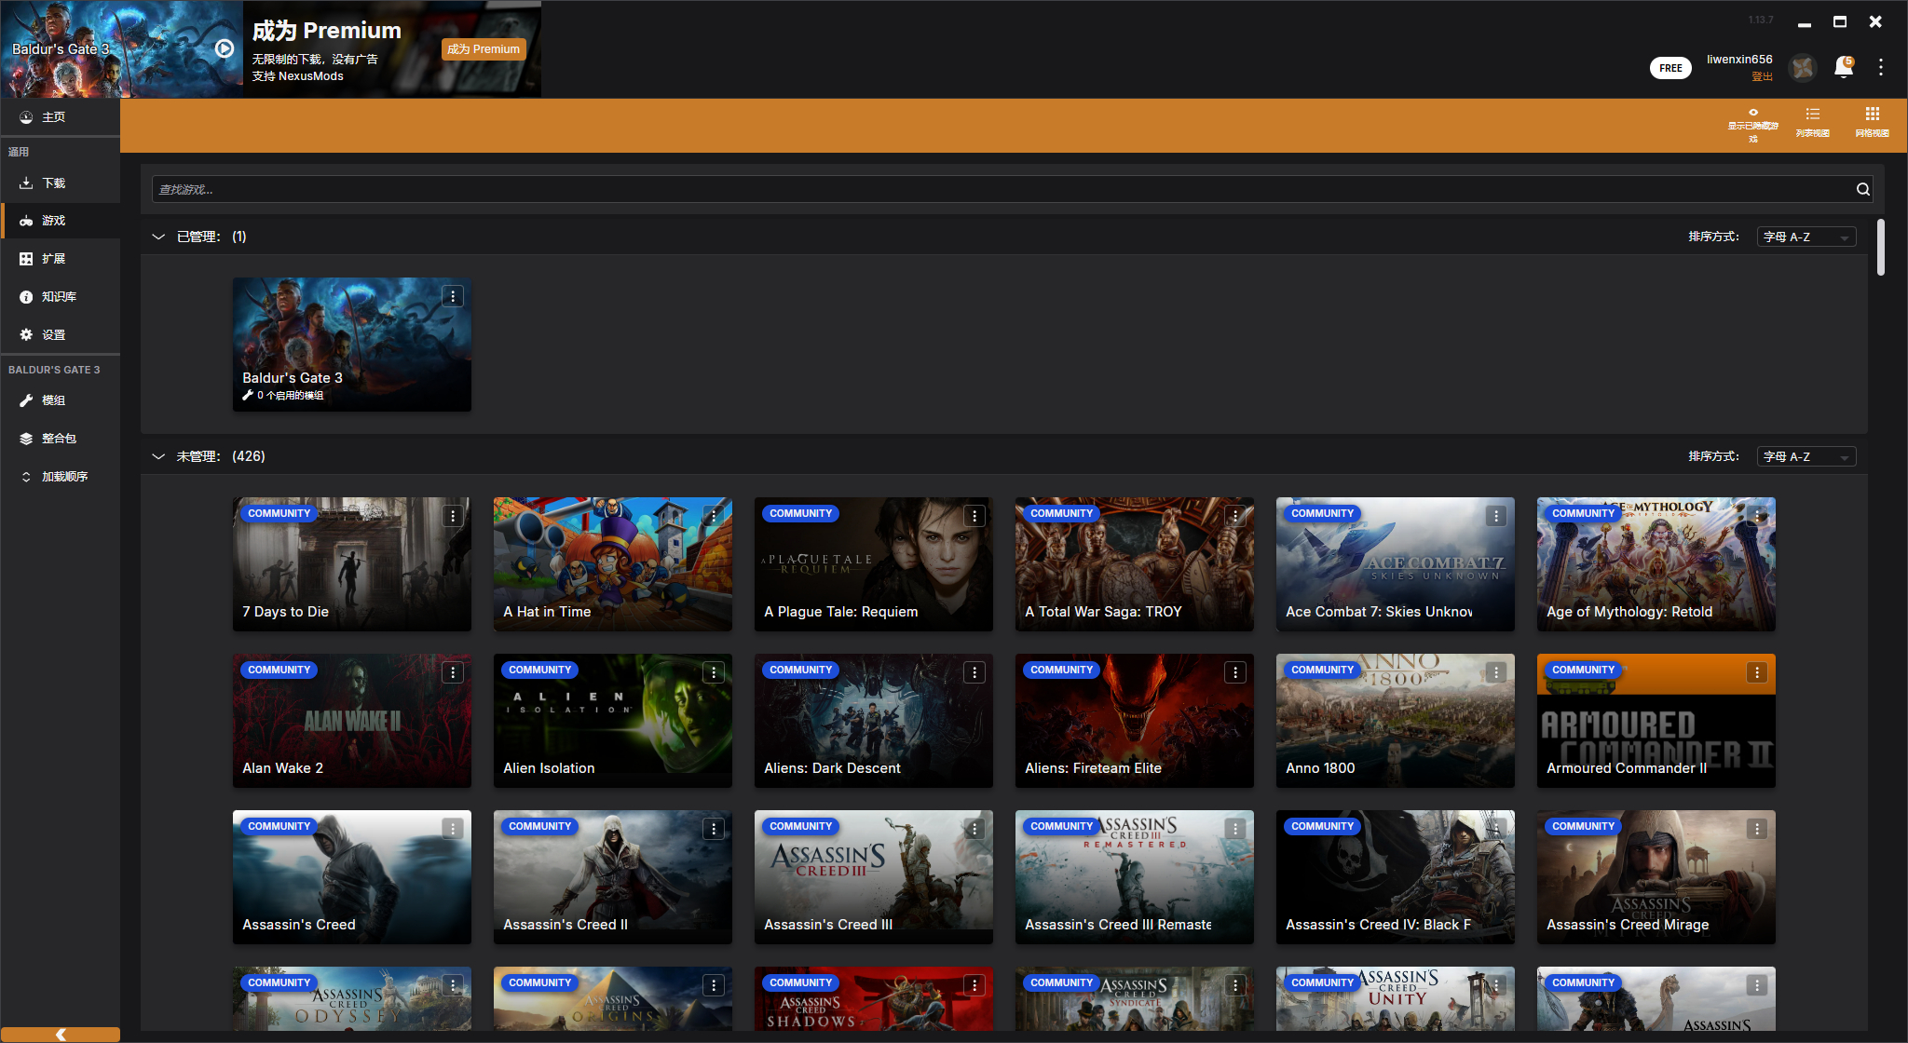Viewport: 1908px width, 1043px height.
Task: Click the COMMUNITY badge on 7 Days to Die
Action: pyautogui.click(x=279, y=513)
